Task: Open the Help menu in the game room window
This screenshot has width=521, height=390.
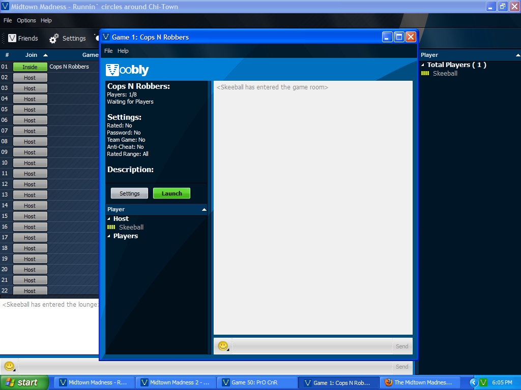Action: (x=123, y=51)
